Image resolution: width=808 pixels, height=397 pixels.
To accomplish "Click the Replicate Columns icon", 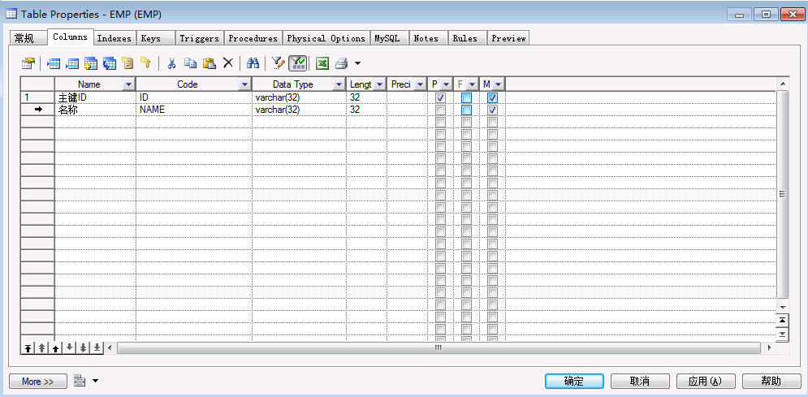I will [110, 63].
